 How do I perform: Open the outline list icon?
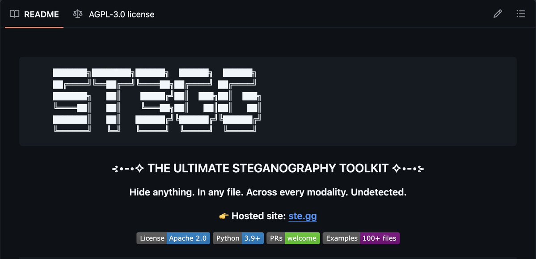[x=521, y=14]
